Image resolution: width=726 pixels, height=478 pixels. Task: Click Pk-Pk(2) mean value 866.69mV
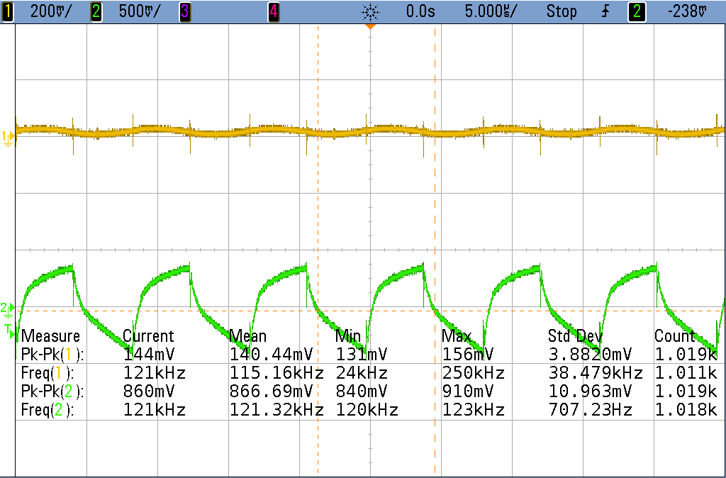point(272,391)
